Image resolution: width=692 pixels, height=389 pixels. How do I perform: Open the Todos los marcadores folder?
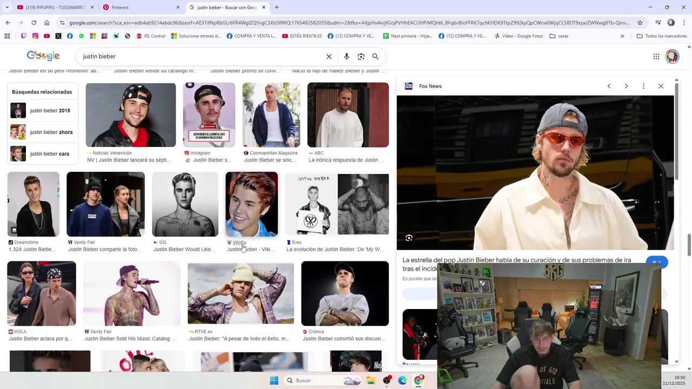pyautogui.click(x=661, y=36)
